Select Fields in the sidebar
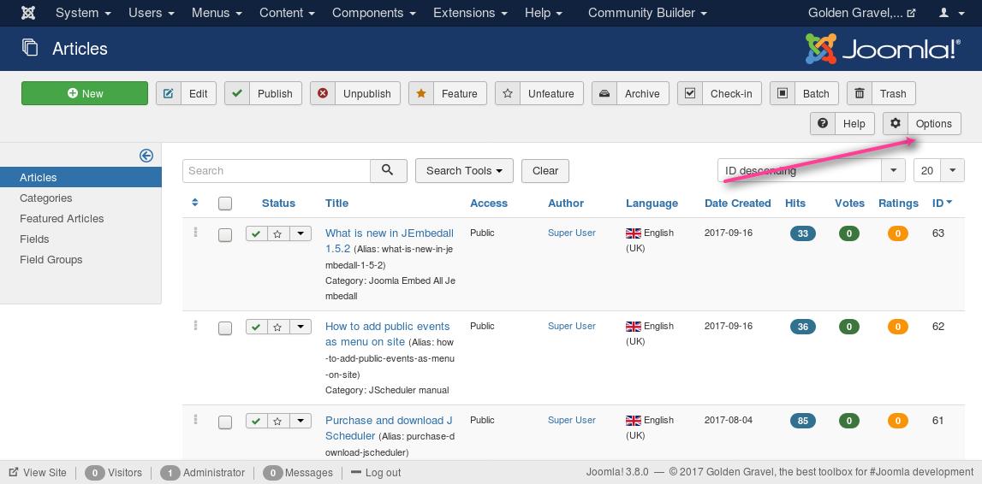The width and height of the screenshot is (982, 484). [34, 239]
